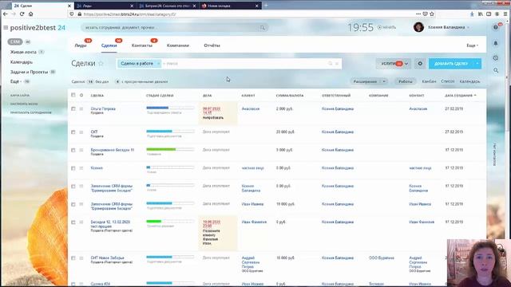This screenshot has width=511, height=287.
Task: Select the Ольга Петрова deal checkbox
Action: [73, 108]
